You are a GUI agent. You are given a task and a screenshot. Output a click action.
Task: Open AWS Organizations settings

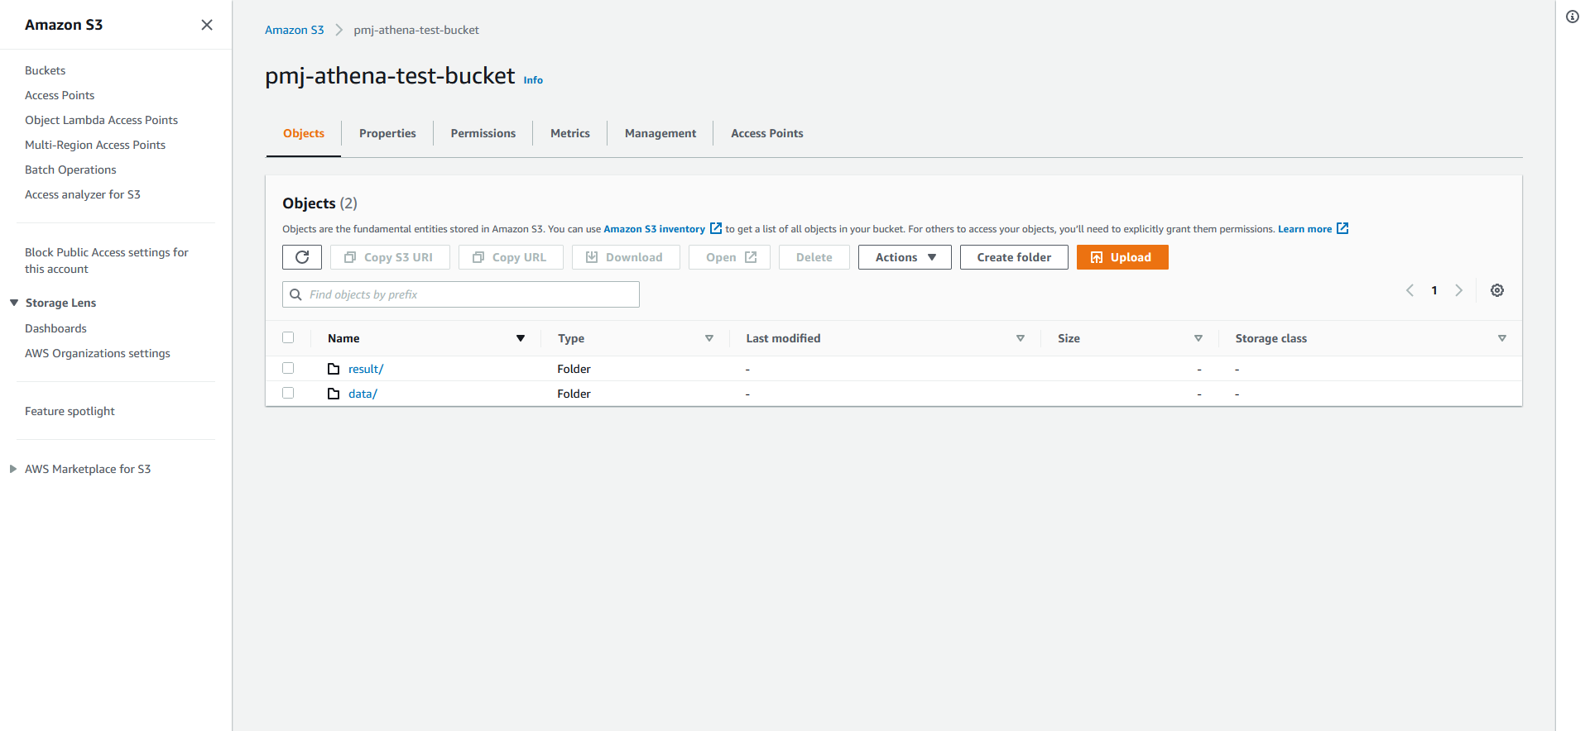(98, 353)
